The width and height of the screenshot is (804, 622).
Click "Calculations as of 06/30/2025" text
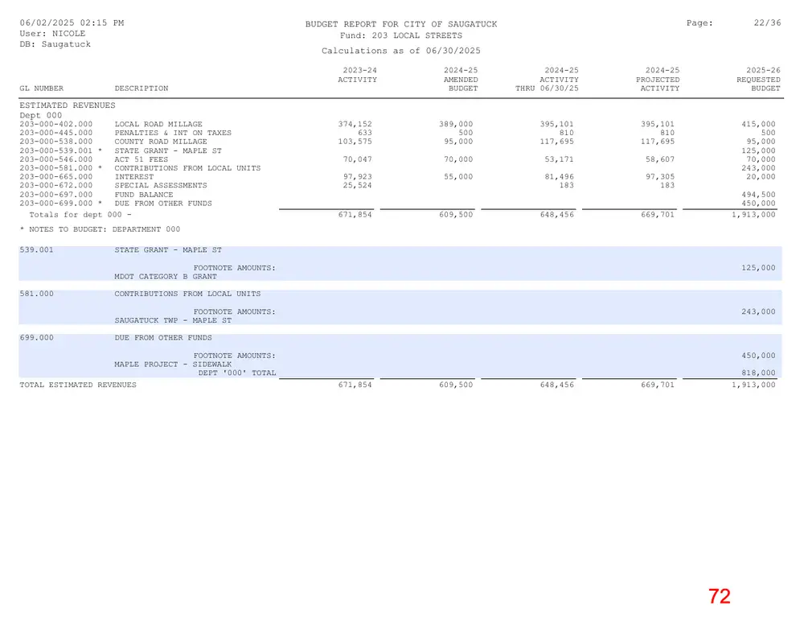pos(401,51)
